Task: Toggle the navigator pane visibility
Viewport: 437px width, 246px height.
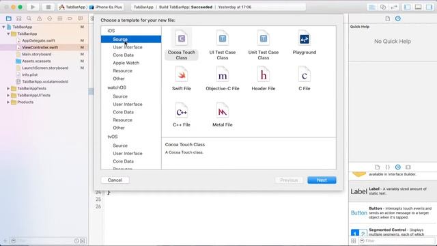Action: click(x=407, y=7)
